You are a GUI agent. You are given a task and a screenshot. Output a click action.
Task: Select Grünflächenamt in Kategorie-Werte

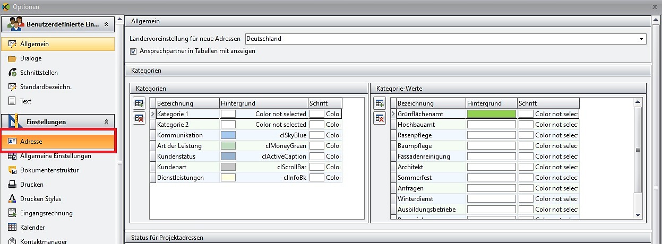420,114
